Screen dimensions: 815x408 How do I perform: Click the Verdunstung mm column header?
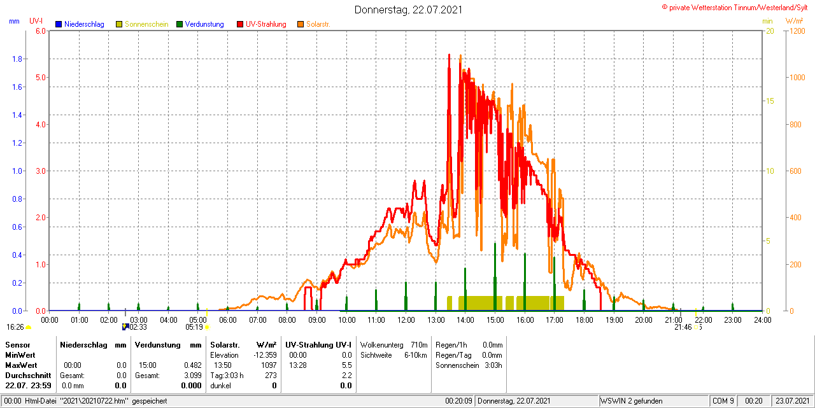[168, 344]
